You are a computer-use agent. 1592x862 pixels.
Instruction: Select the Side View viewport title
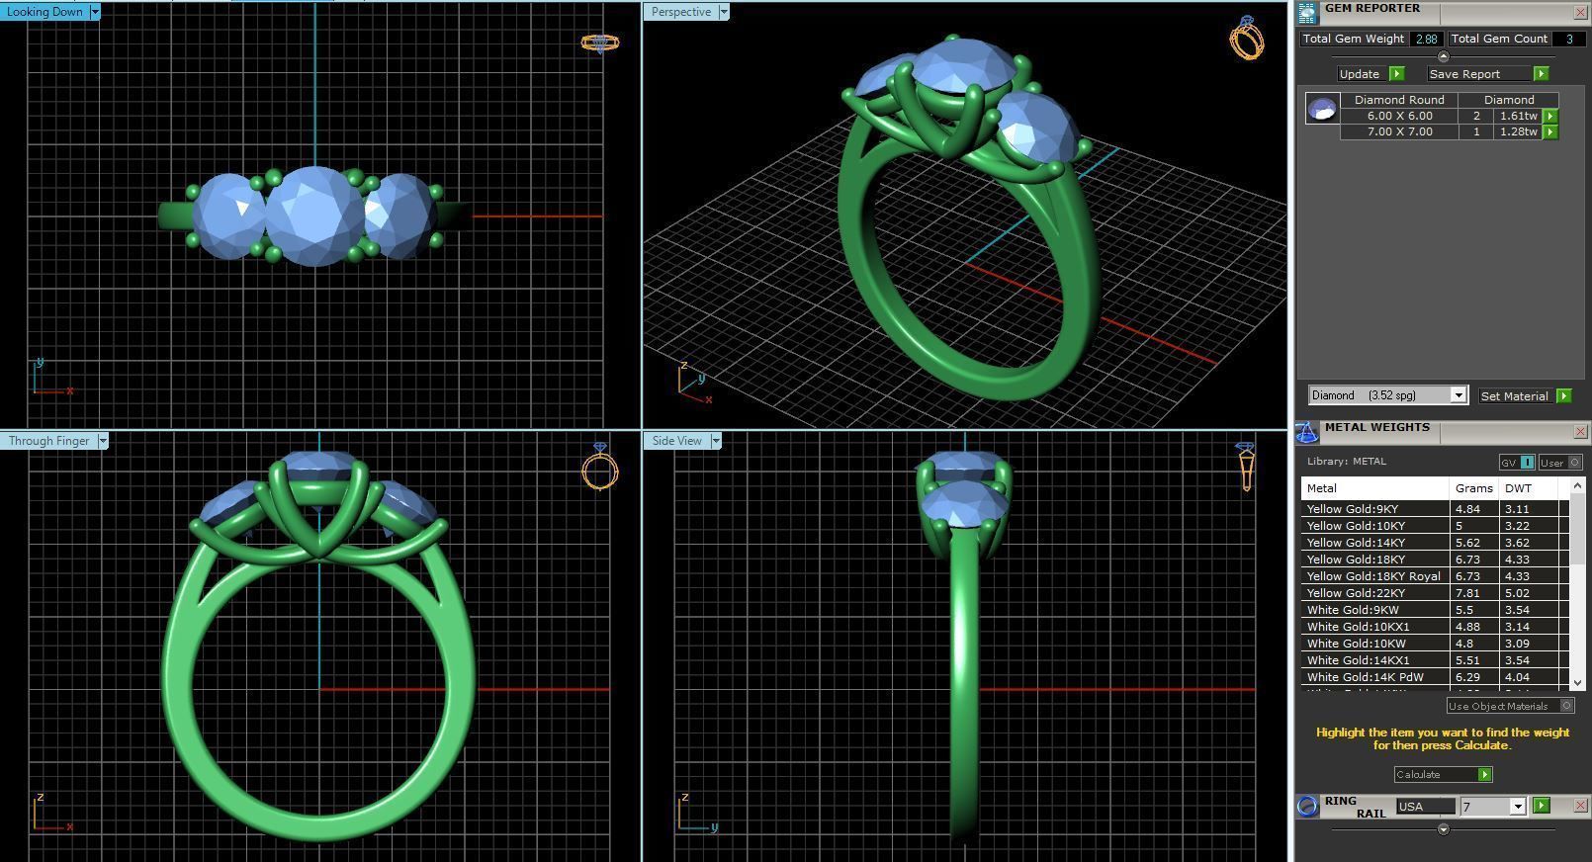point(676,441)
